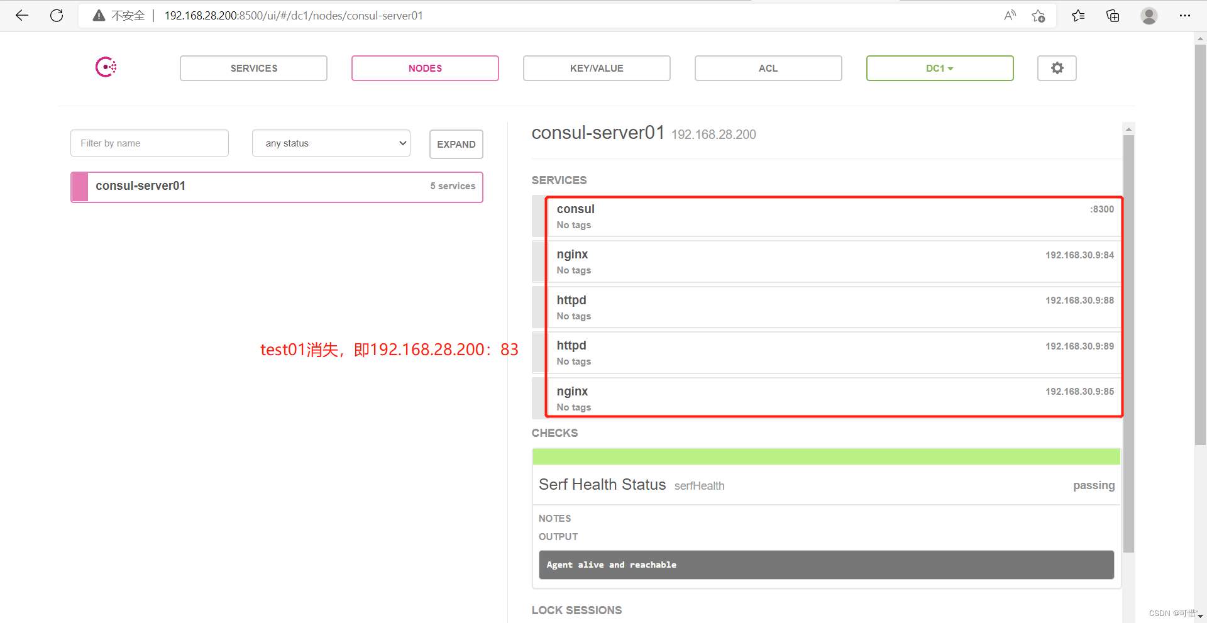Screen dimensions: 1207x623
Task: Open browser collections icon
Action: click(1113, 16)
